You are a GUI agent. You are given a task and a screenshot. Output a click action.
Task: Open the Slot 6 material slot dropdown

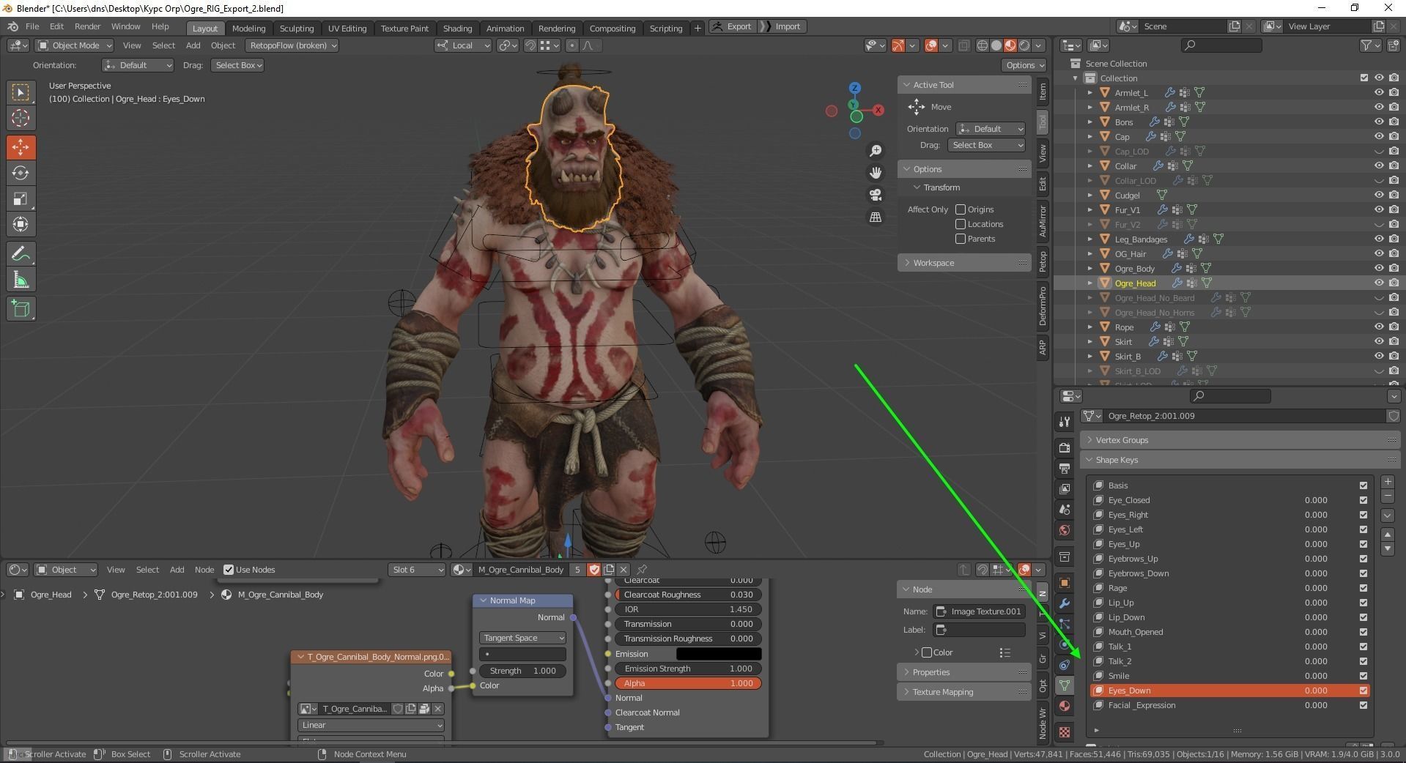417,570
